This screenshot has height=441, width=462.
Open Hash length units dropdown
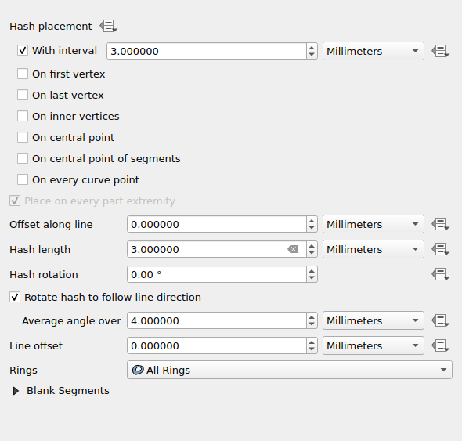[374, 249]
